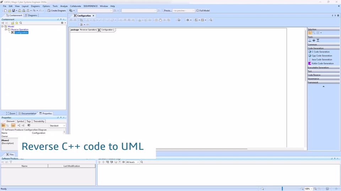Select C Code Generation in palette
Viewport: 341px width, 191px height.
click(319, 52)
